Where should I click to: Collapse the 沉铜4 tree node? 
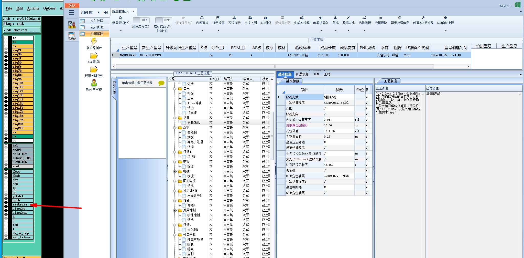[175, 152]
